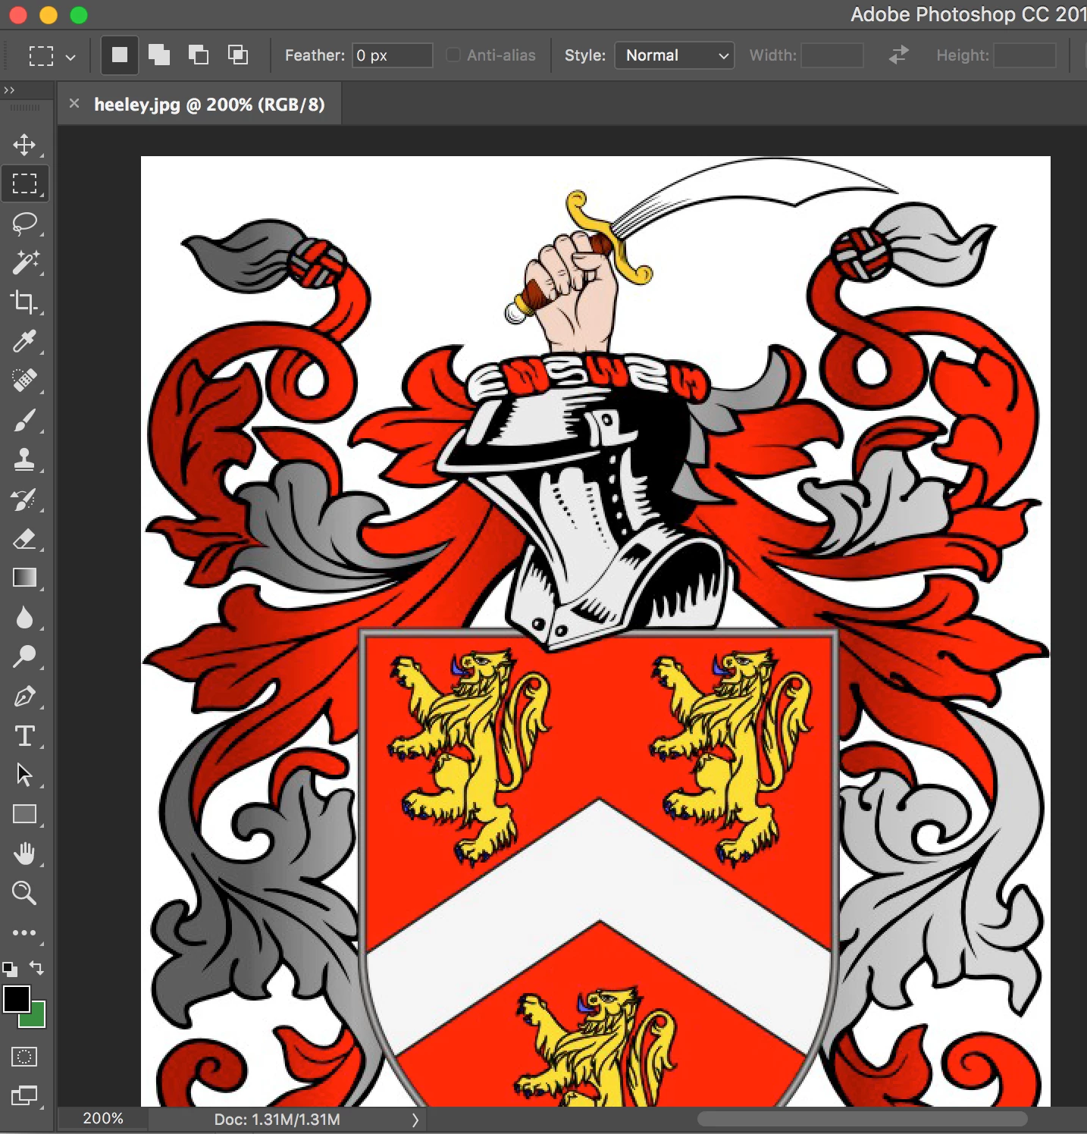Screen dimensions: 1087x1134
Task: Reset default foreground and background colors
Action: point(10,969)
